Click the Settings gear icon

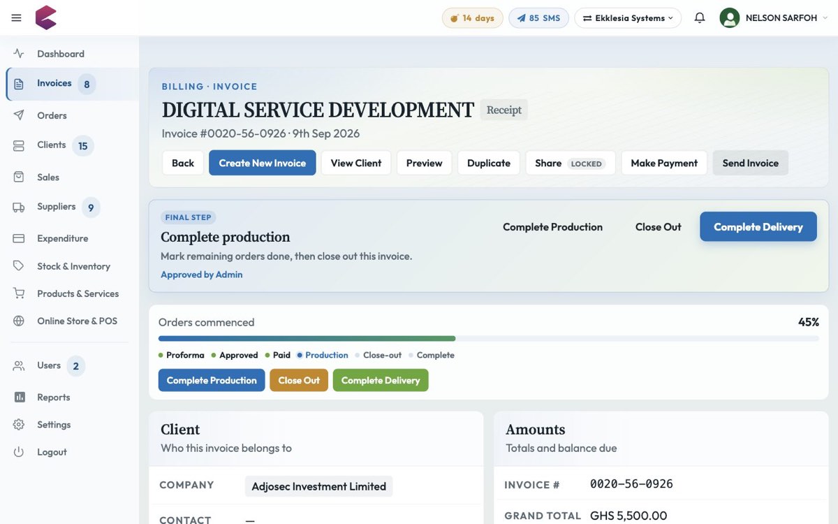[19, 424]
